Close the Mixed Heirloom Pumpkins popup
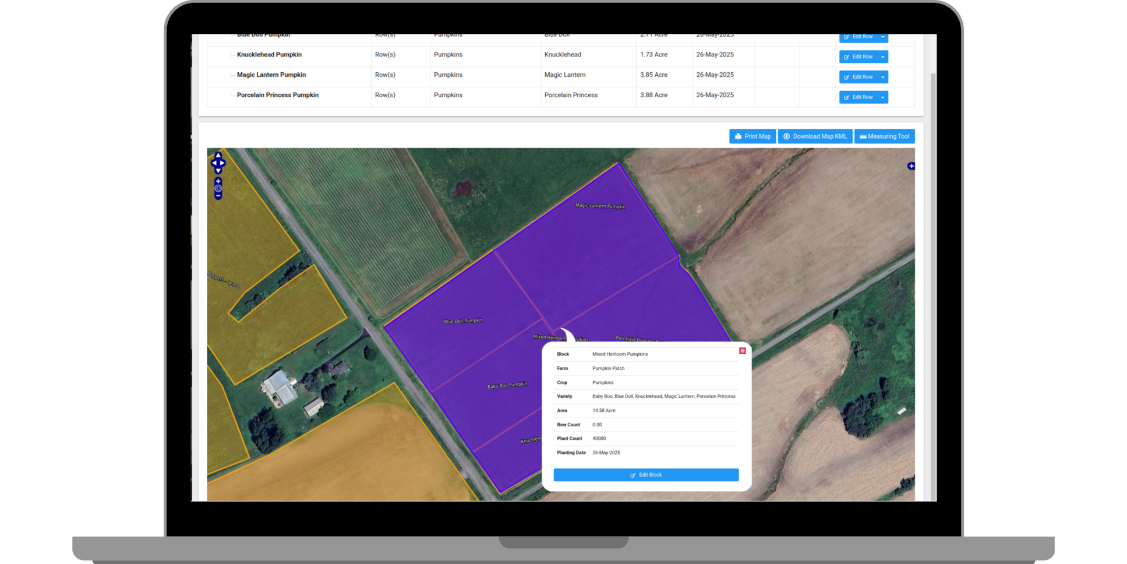Viewport: 1127px width, 564px height. (x=742, y=351)
